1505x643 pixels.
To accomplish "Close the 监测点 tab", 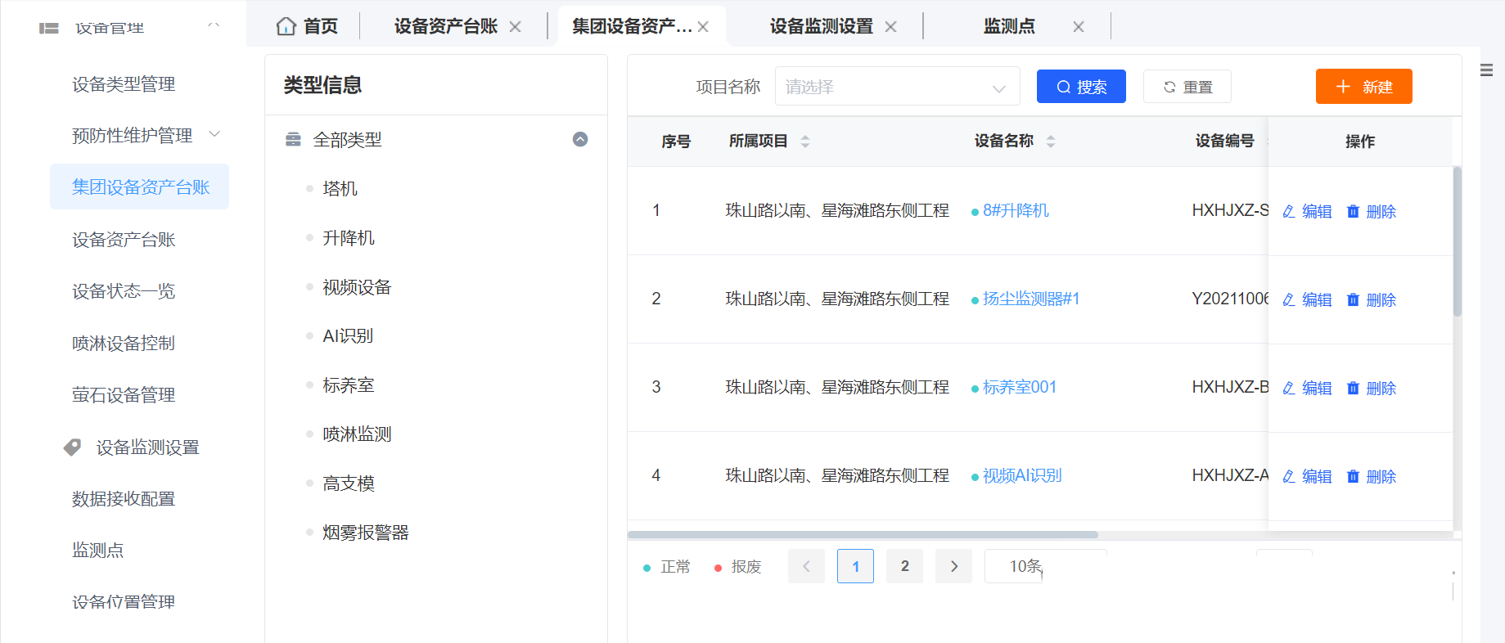I will (x=1078, y=27).
